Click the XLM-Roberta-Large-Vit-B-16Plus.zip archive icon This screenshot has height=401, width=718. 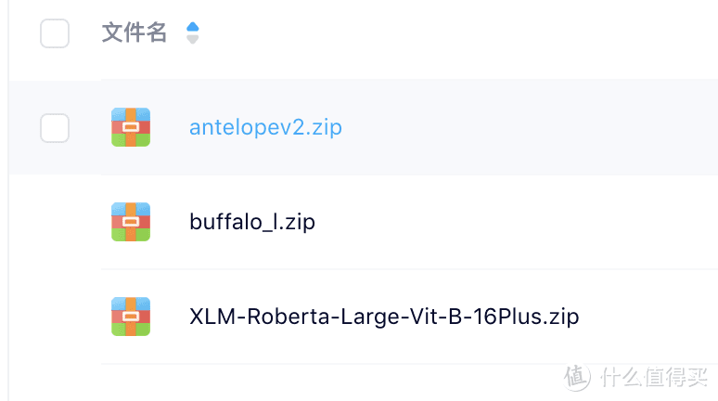point(131,317)
